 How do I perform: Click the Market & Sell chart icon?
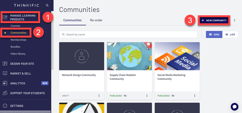point(5,73)
